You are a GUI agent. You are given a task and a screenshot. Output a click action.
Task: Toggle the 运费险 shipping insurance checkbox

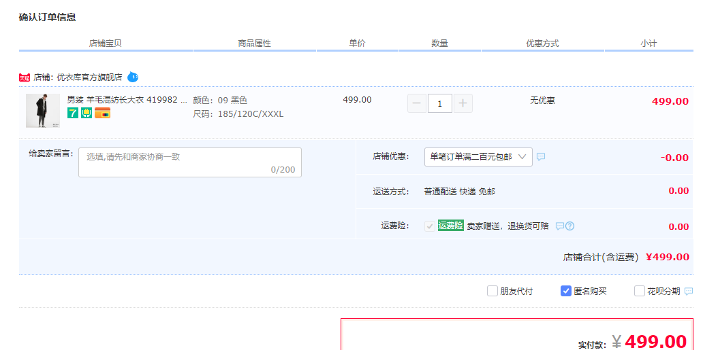(430, 226)
